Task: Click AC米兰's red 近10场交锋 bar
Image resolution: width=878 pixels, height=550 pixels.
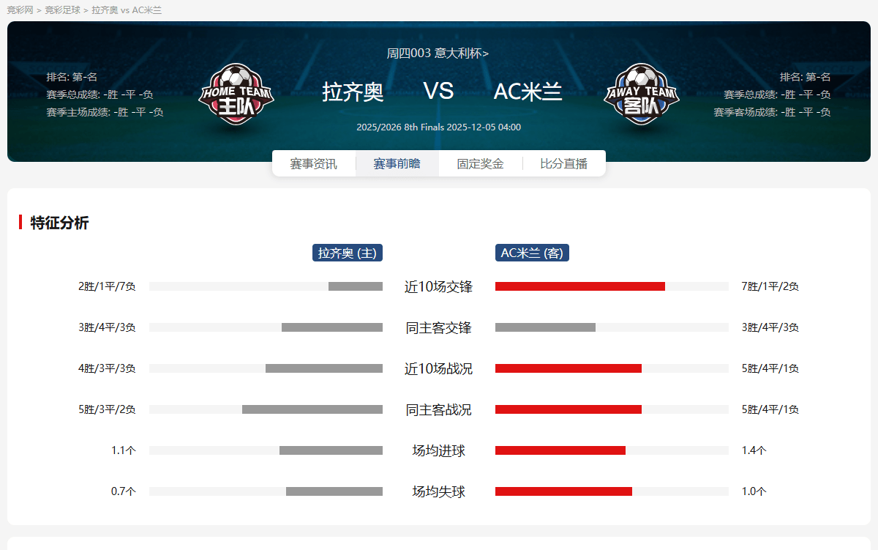Action: point(579,286)
